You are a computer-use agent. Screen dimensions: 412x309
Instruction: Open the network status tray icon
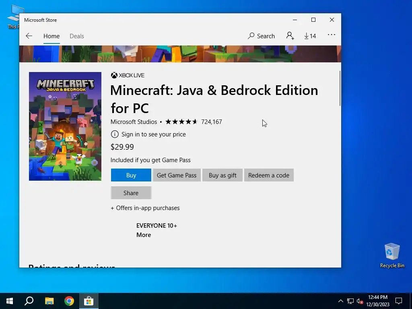point(350,301)
